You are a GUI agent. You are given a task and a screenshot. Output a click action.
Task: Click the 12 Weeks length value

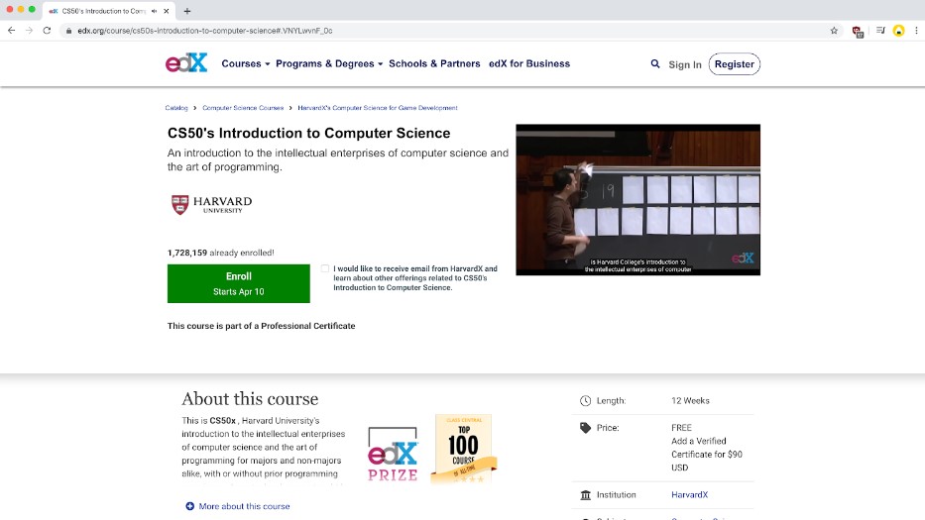tap(690, 400)
